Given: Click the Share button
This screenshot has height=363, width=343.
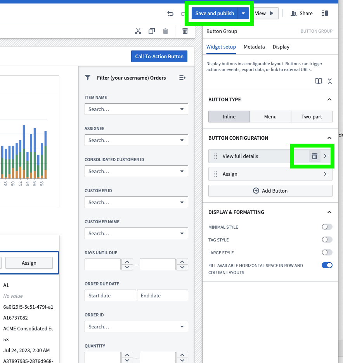Looking at the screenshot, I should (x=301, y=13).
